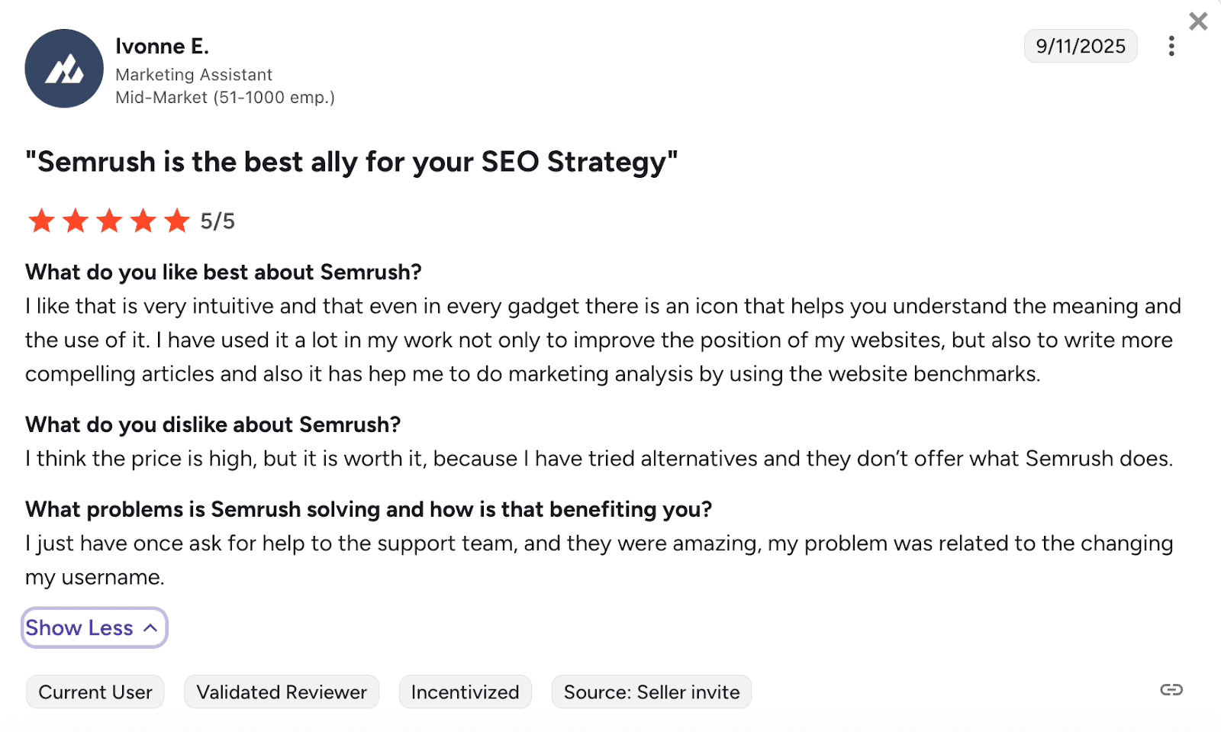This screenshot has height=732, width=1221.
Task: Click the review title about SEO Strategy
Action: (x=351, y=163)
